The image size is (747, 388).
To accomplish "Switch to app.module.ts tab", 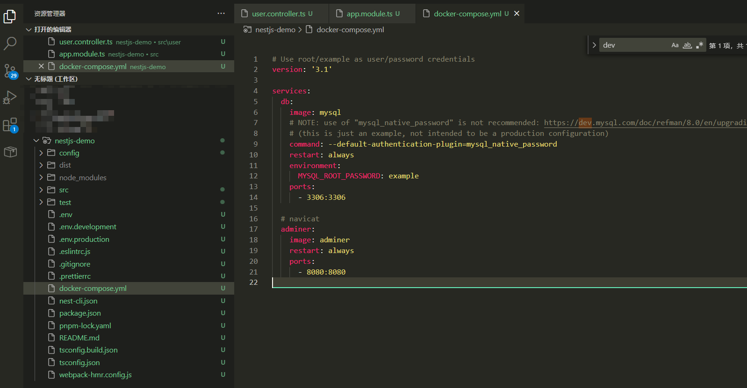I will [372, 14].
